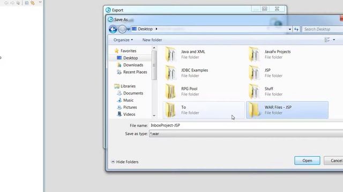Viewport: 343px width, 192px height.
Task: Maximize the Export window
Action: [264, 9]
